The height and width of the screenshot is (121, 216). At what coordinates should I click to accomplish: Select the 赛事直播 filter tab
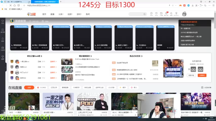65,87
